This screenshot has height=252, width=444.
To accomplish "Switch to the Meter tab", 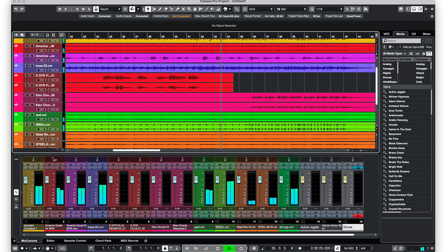I will tap(427, 34).
